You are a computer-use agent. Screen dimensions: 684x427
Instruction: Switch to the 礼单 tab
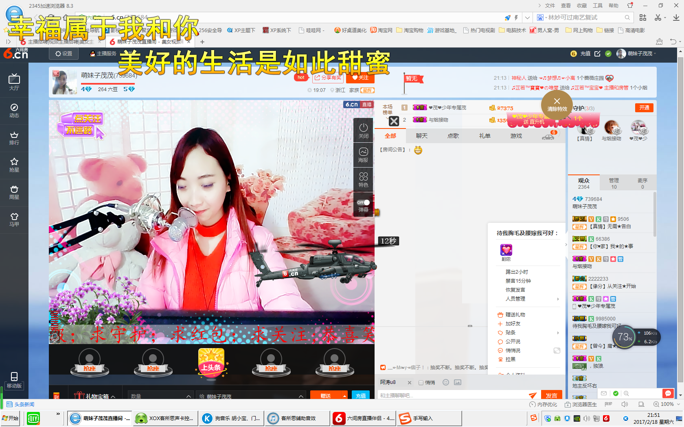[x=484, y=136]
